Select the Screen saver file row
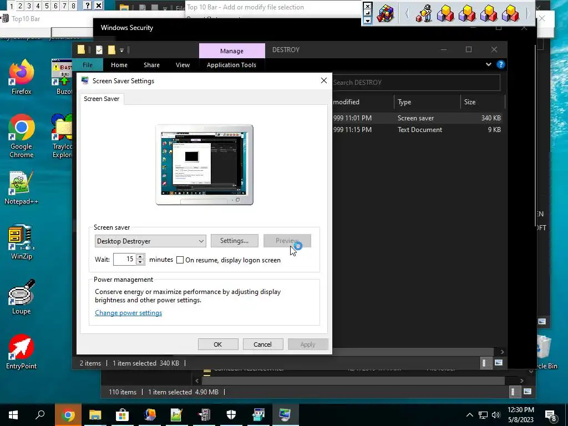 click(x=418, y=118)
